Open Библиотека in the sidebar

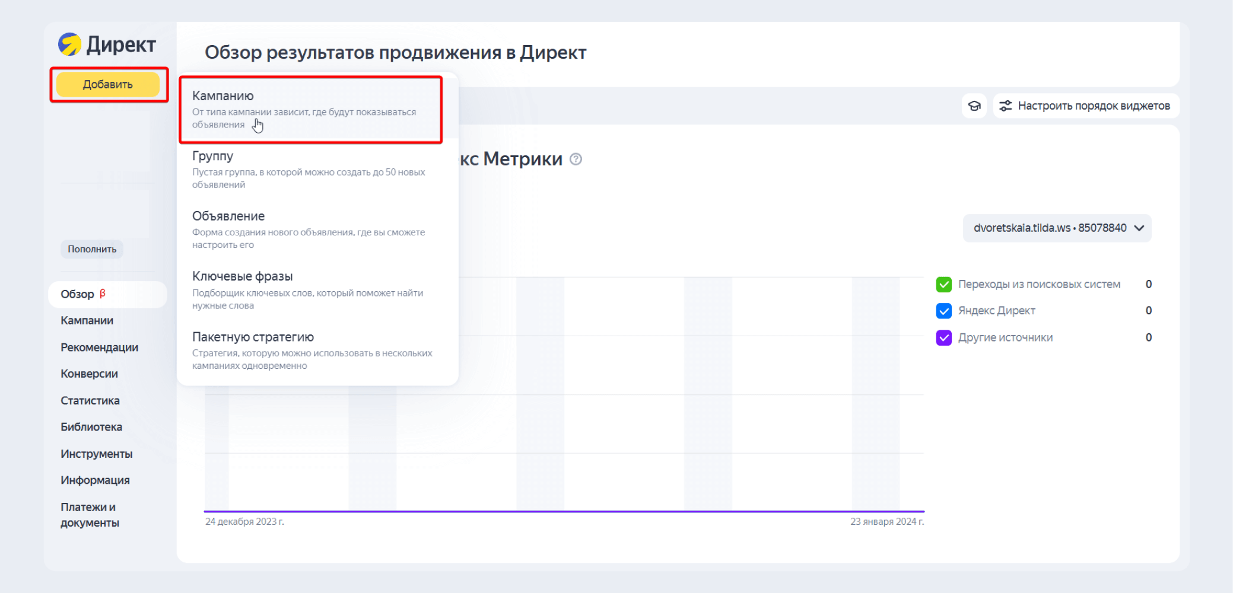91,427
